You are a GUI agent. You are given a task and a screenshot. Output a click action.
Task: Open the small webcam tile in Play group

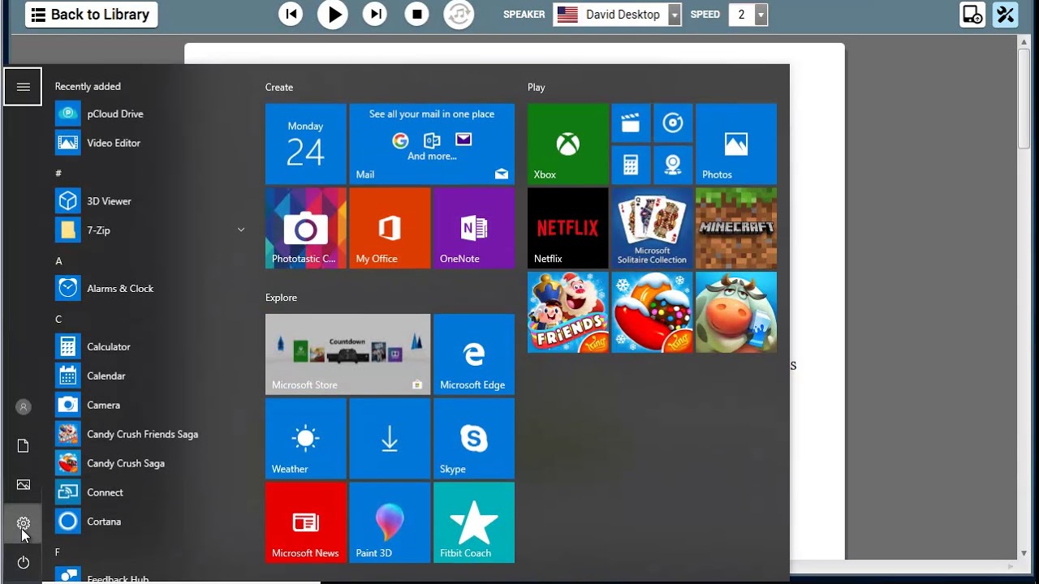[673, 165]
